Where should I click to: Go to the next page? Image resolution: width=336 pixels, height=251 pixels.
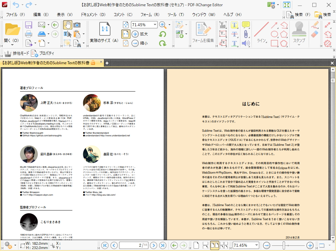click(x=154, y=245)
